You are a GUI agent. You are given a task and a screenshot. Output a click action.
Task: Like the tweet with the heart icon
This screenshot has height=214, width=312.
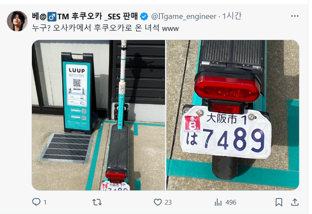(x=158, y=202)
